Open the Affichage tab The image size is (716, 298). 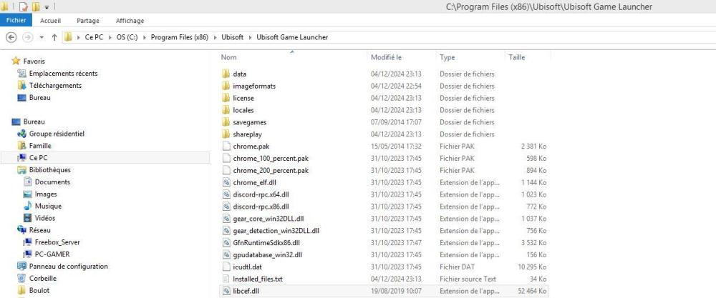pyautogui.click(x=130, y=21)
